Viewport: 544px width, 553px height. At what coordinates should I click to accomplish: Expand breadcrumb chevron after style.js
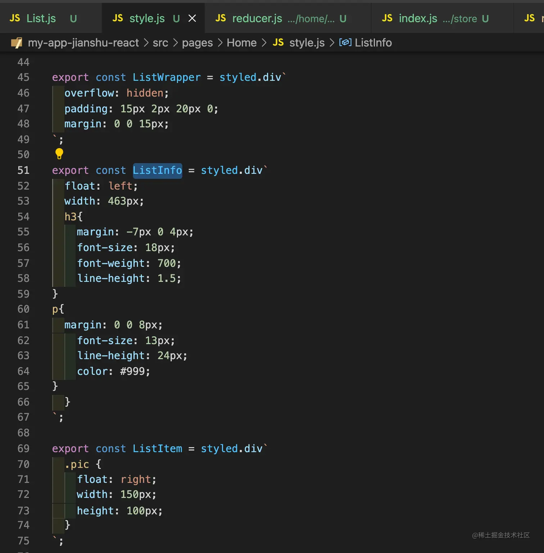(332, 42)
